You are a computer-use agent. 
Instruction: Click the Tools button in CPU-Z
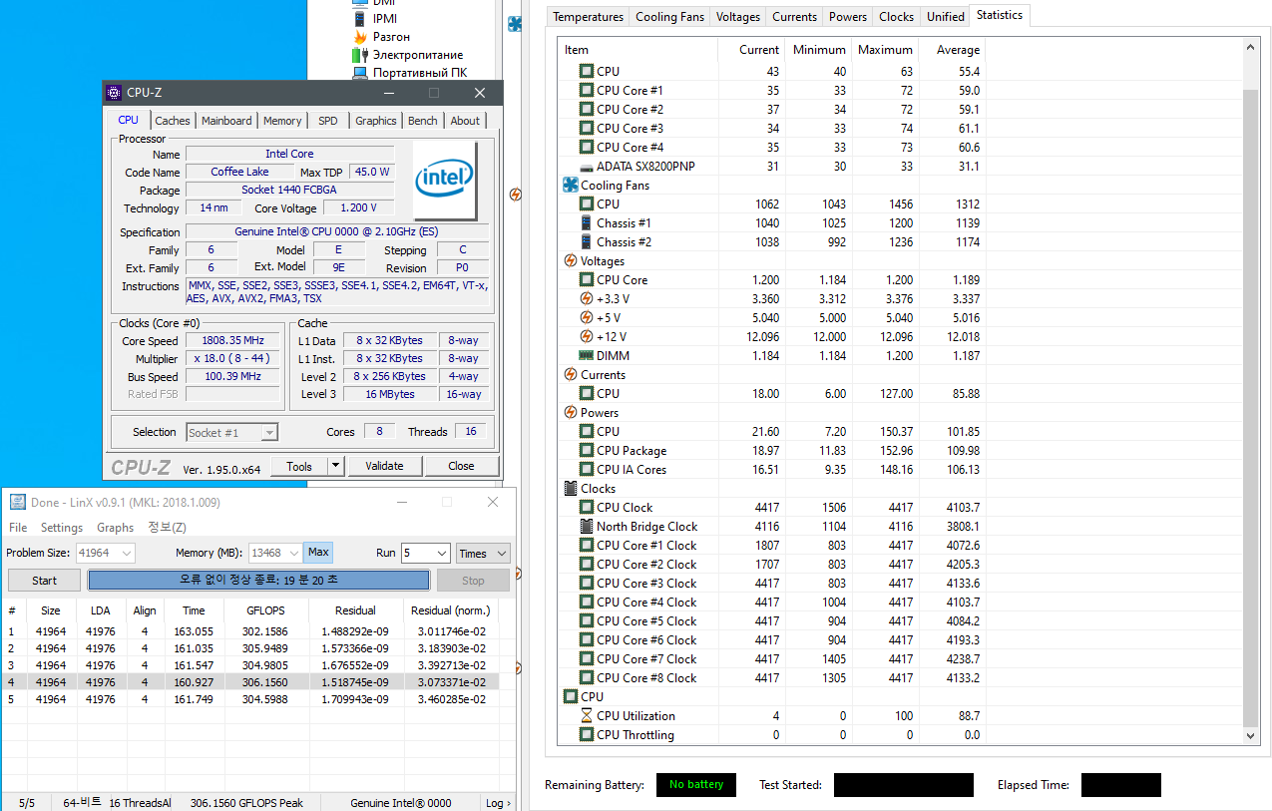tap(299, 466)
